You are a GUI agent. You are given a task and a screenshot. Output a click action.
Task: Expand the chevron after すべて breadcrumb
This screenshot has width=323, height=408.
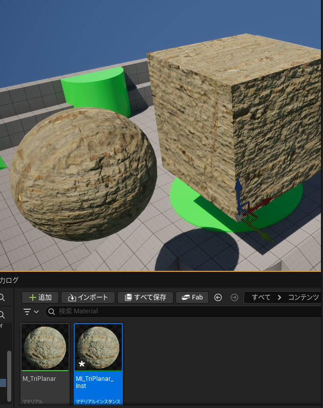pos(279,297)
